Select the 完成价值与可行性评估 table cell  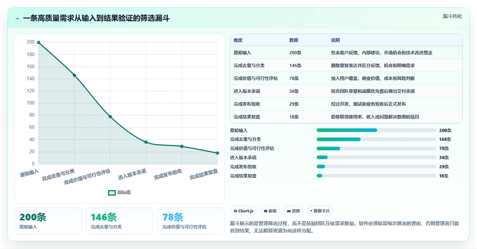258,78
